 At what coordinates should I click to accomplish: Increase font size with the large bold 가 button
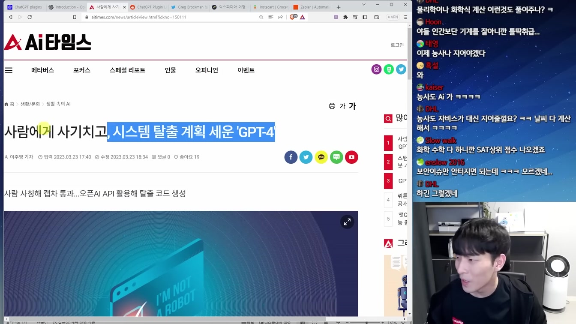352,106
